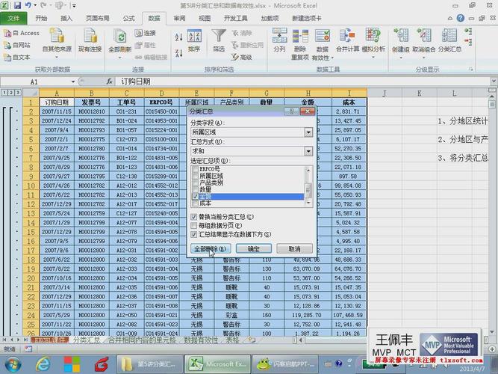Click the help button in 分类汇总 dialog
The height and width of the screenshot is (374, 498).
point(291,111)
